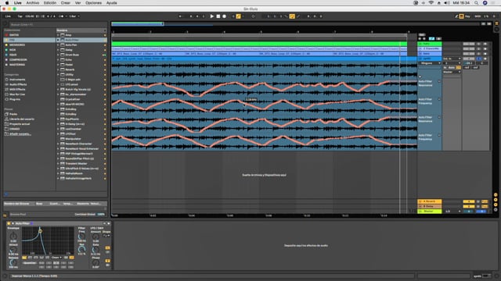
Task: Open the Archivo menu
Action: tap(33, 3)
